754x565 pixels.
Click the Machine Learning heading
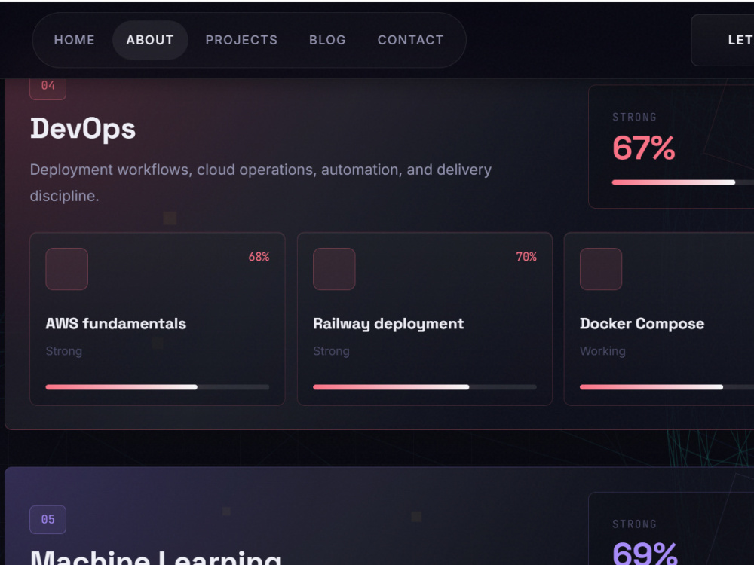(x=156, y=557)
